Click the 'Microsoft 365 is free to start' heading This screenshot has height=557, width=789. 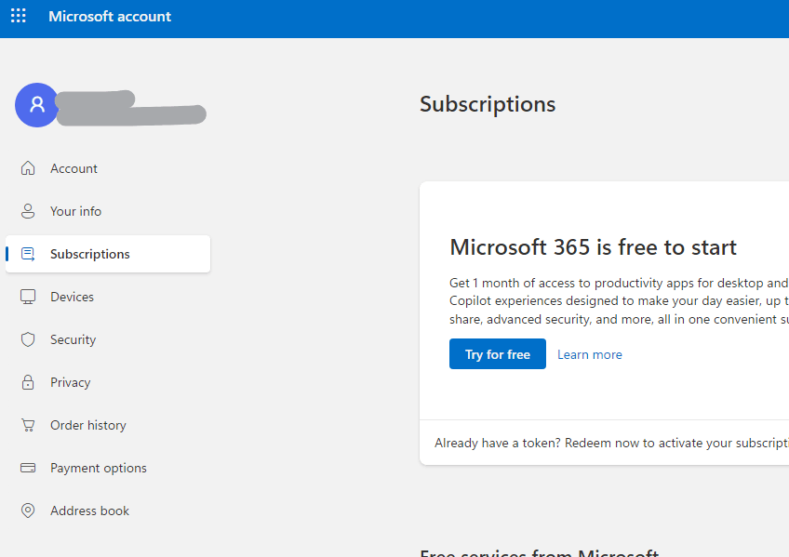[x=593, y=247]
